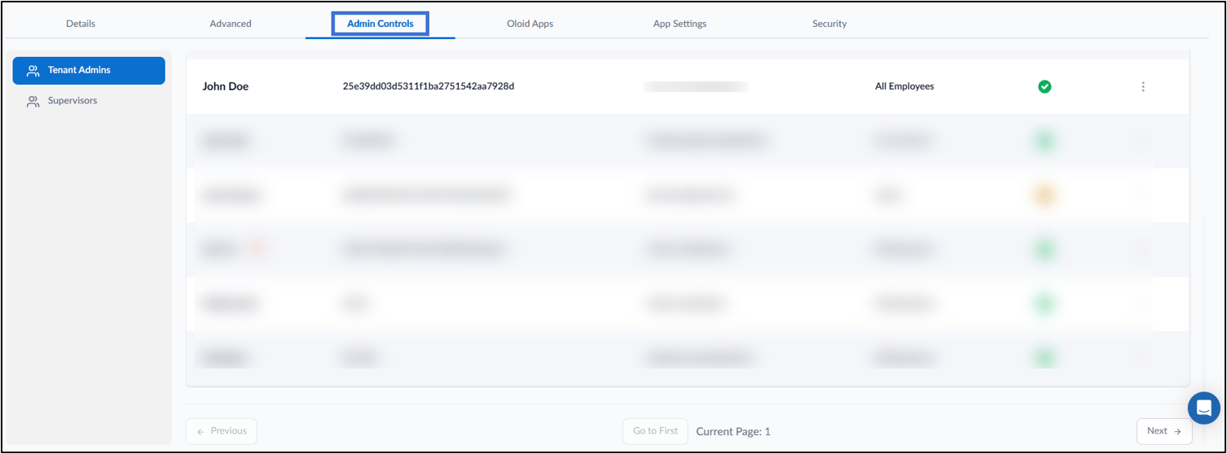Switch to the Advanced tab
Screen dimensions: 1227x454
click(231, 24)
